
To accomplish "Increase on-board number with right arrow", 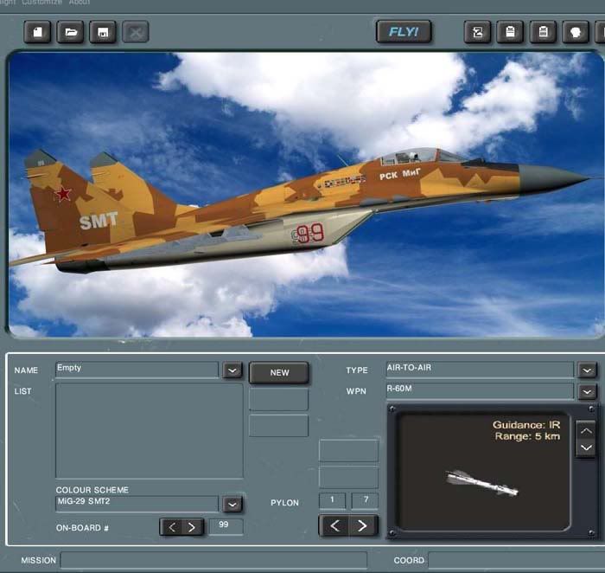I will click(192, 527).
